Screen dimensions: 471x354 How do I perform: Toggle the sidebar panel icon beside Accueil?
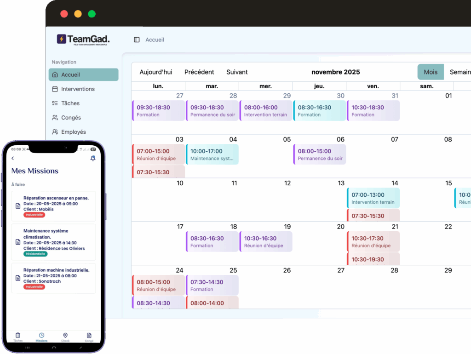137,40
